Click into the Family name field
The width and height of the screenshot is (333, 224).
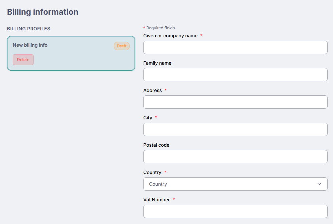[x=235, y=75]
